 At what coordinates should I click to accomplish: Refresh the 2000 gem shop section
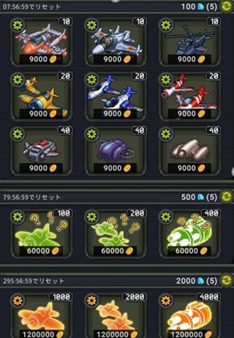(x=226, y=280)
